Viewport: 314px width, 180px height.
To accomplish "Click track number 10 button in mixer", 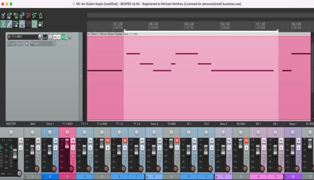I will pyautogui.click(x=189, y=177).
